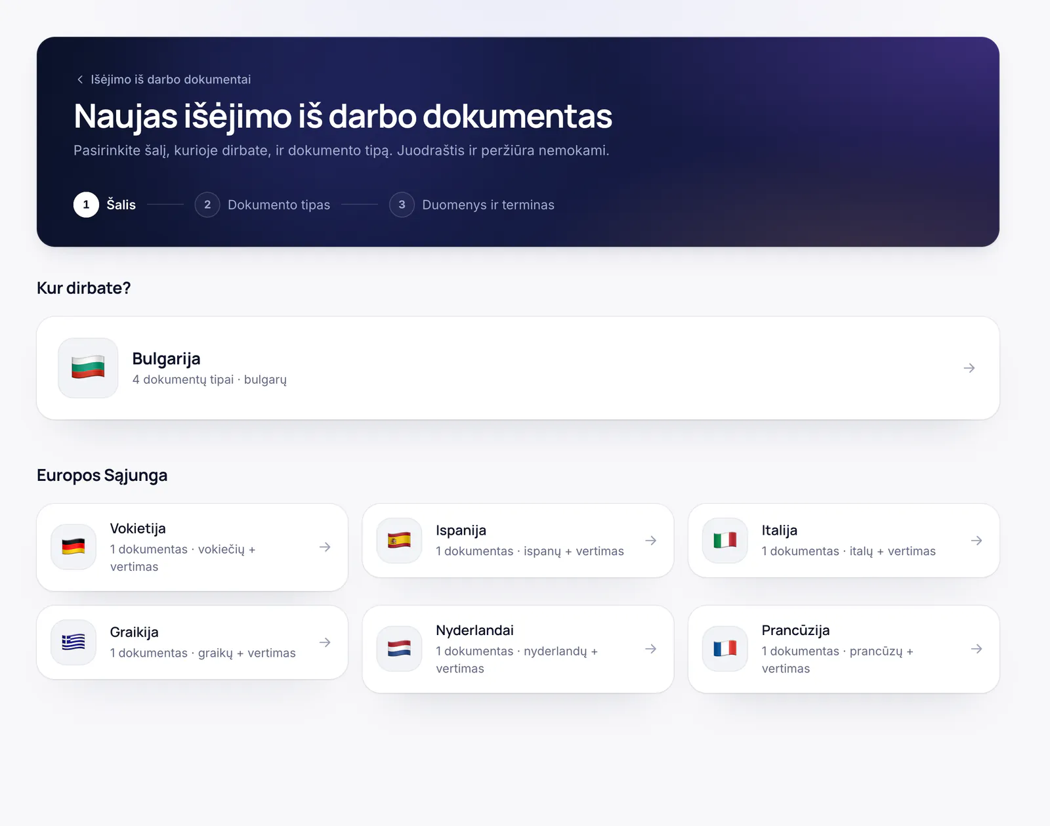Choose the Graikija country title
Viewport: 1050px width, 826px height.
coord(134,632)
